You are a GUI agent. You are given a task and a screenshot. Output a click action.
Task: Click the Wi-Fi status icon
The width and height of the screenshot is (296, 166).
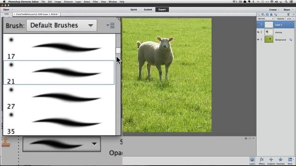pos(272,2)
